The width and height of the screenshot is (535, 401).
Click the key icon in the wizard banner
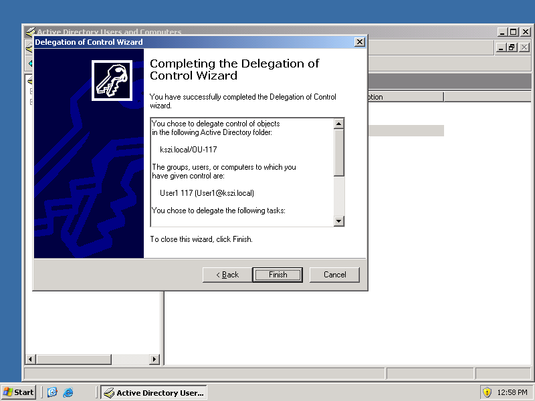click(112, 80)
